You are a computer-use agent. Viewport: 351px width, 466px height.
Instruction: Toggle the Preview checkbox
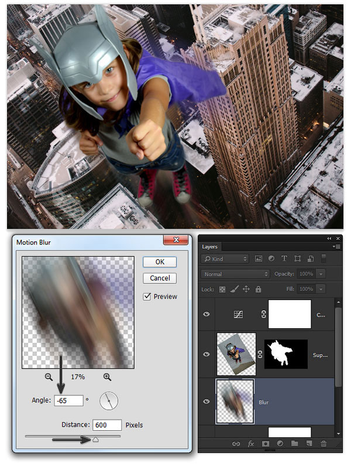[147, 297]
